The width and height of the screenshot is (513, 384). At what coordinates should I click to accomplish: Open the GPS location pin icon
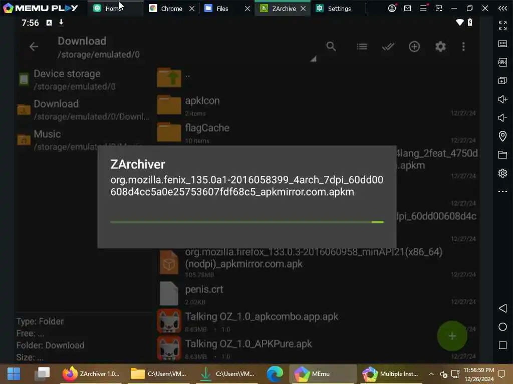click(502, 136)
